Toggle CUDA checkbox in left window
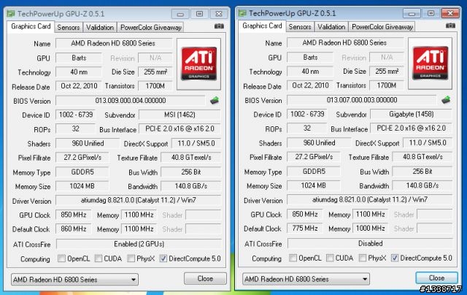Viewport: 467px width, 295px height. click(x=99, y=258)
